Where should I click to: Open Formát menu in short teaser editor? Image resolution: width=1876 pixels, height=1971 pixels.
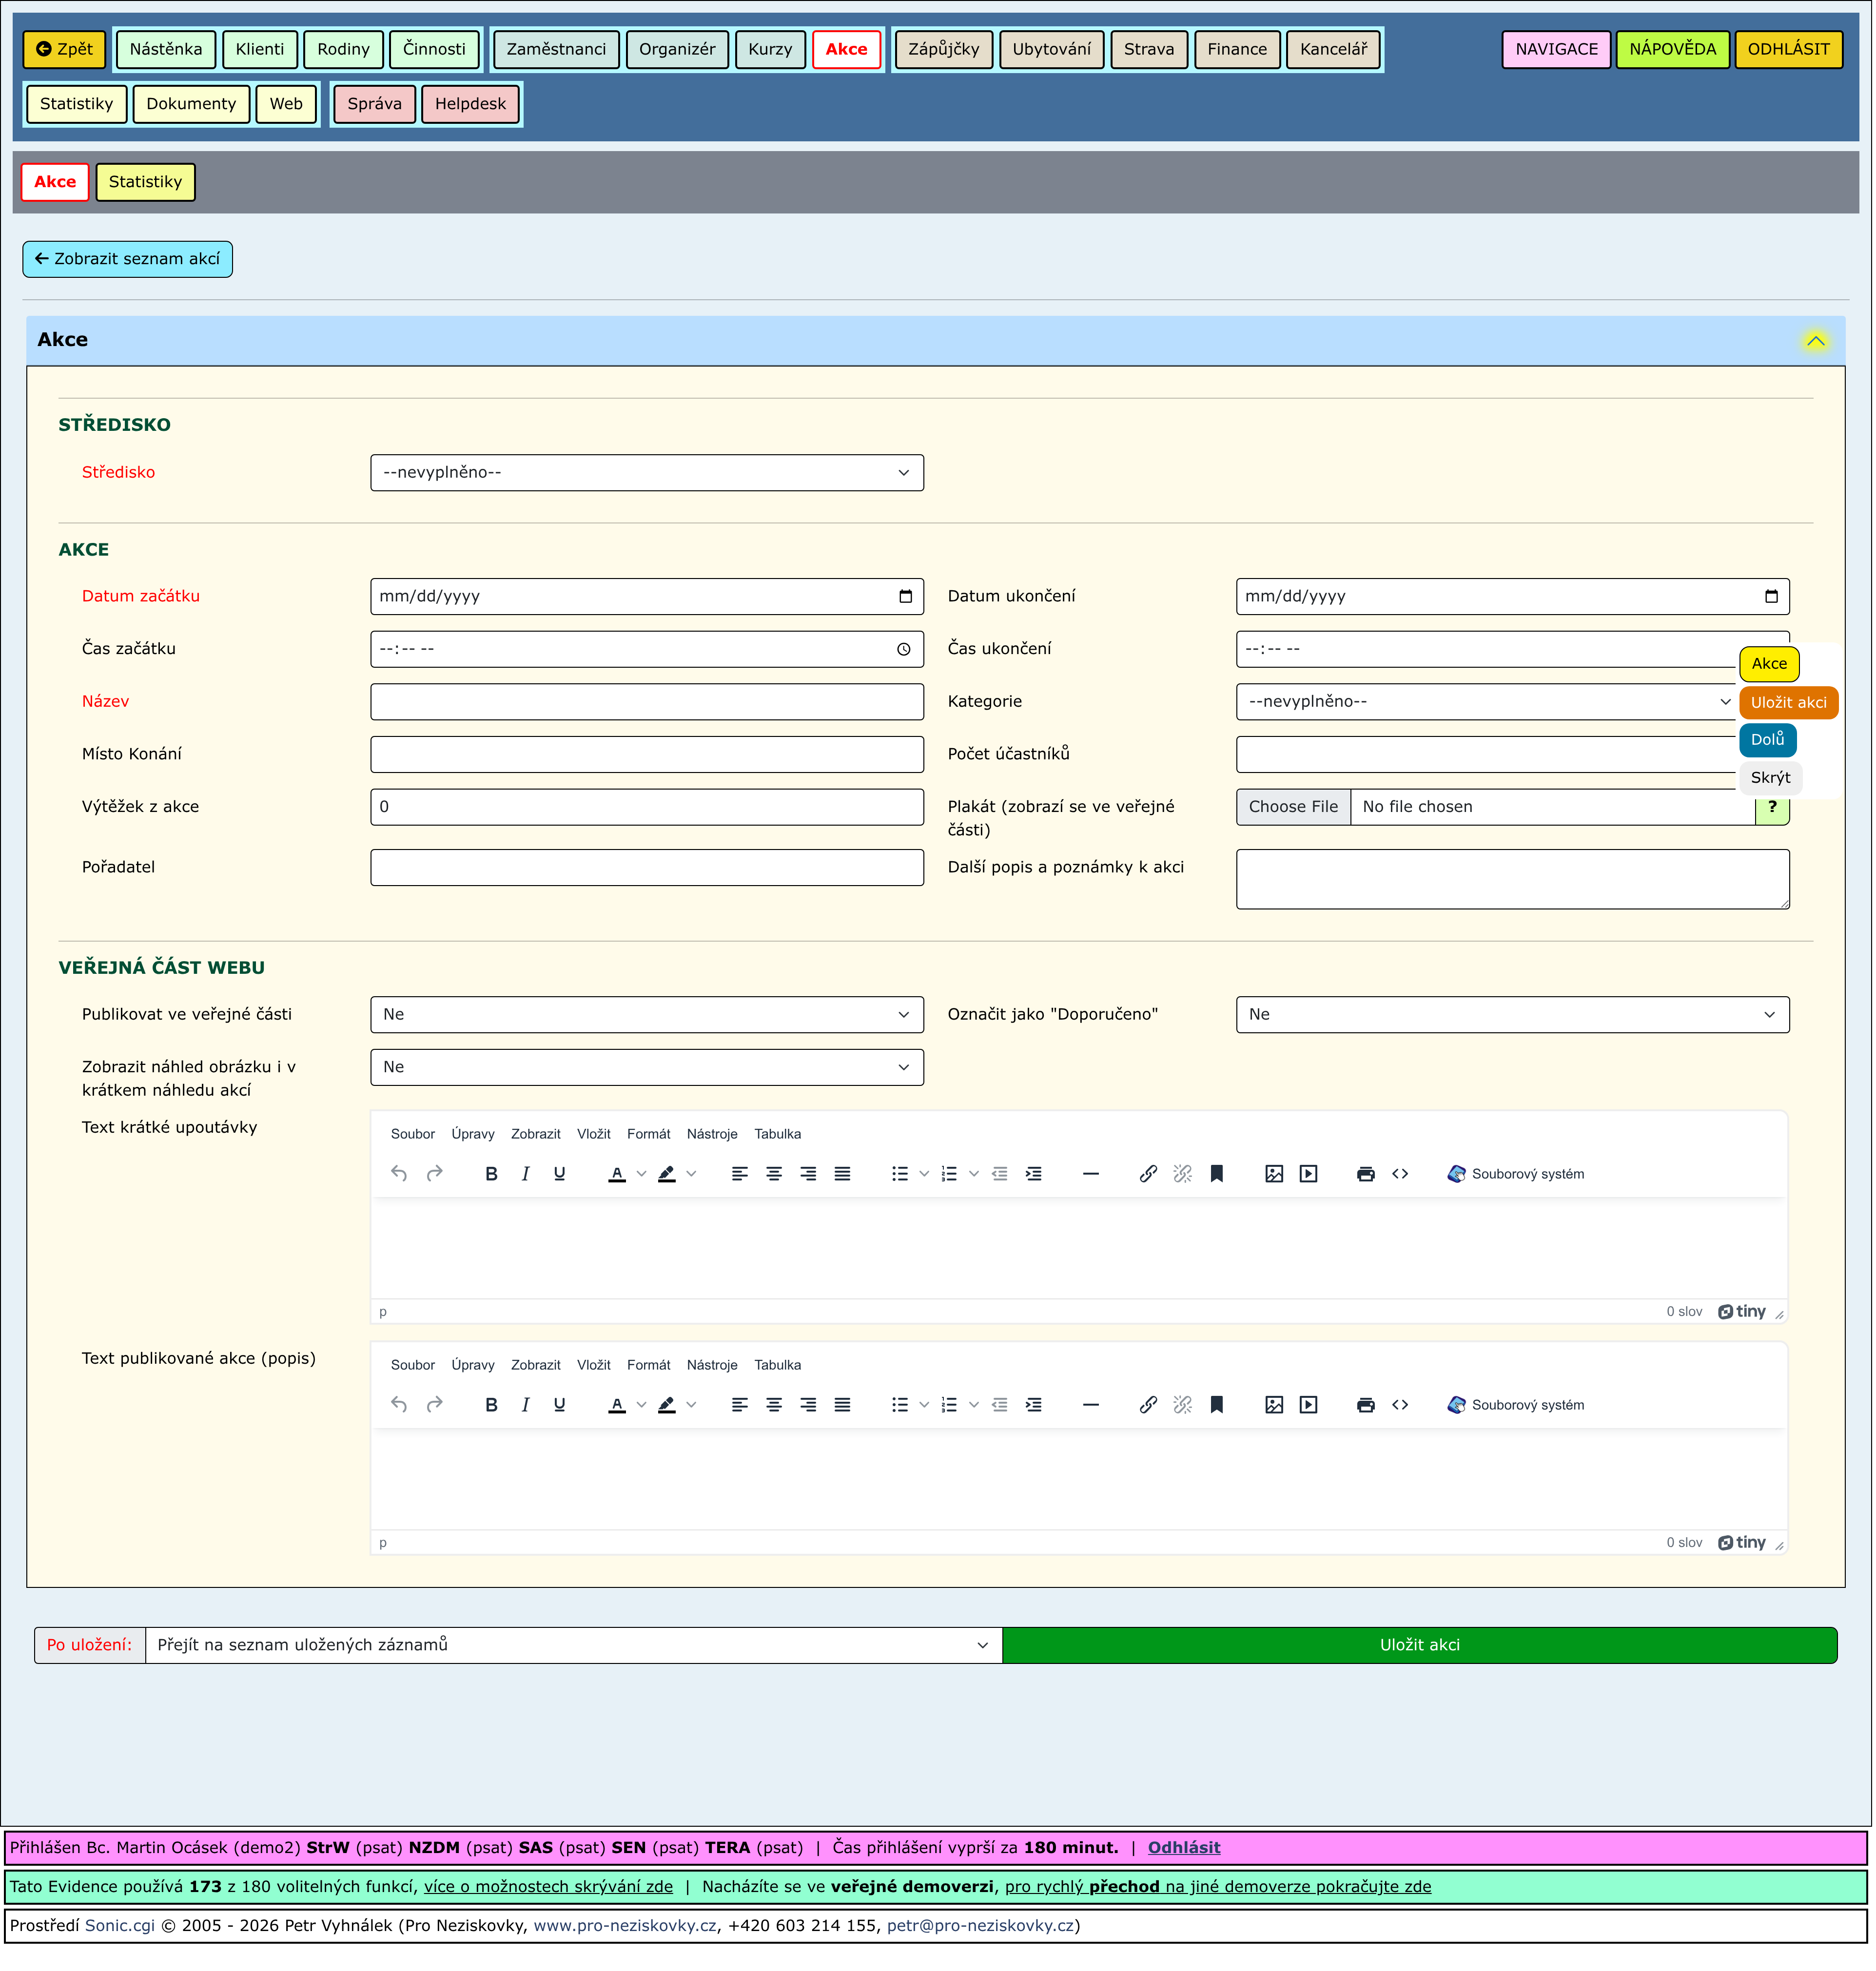click(648, 1134)
